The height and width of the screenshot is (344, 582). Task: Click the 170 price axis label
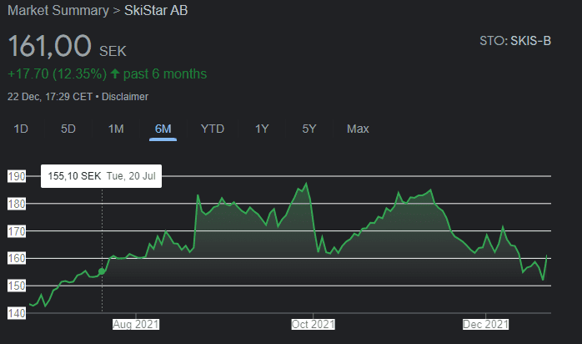pyautogui.click(x=17, y=231)
